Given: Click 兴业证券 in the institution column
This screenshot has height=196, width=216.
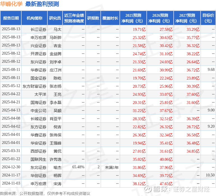Looking at the screenshot, I should 38,46.
